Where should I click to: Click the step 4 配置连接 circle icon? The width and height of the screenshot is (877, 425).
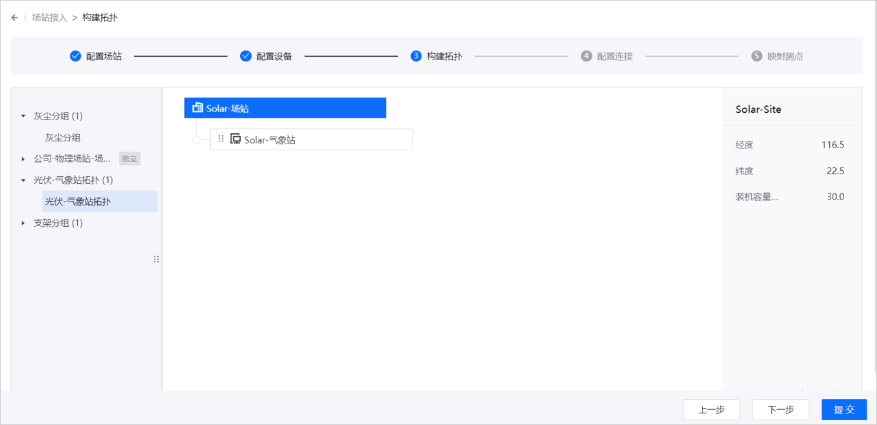pyautogui.click(x=586, y=56)
